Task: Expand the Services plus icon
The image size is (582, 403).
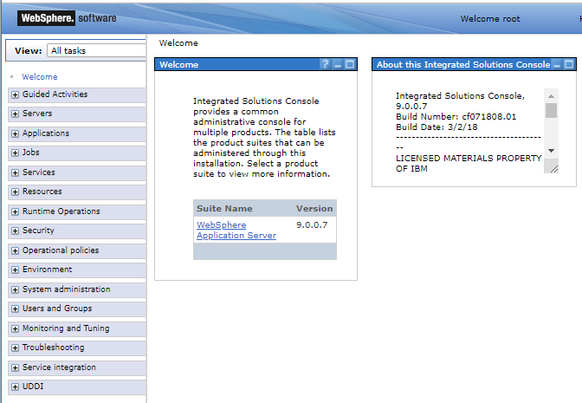Action: coord(15,172)
